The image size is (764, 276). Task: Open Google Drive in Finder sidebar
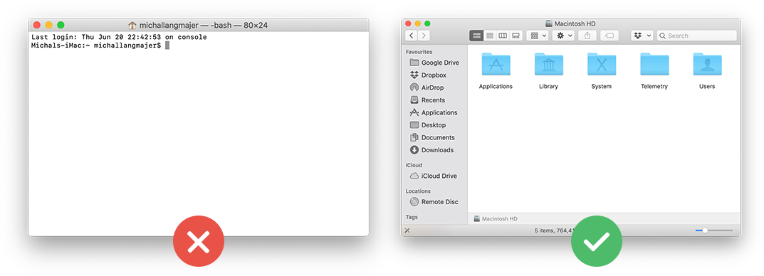click(434, 63)
